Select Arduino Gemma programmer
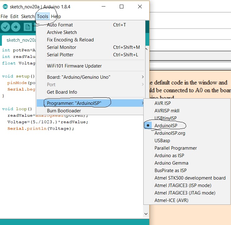Viewport: 231px width, 225px height. [187, 163]
